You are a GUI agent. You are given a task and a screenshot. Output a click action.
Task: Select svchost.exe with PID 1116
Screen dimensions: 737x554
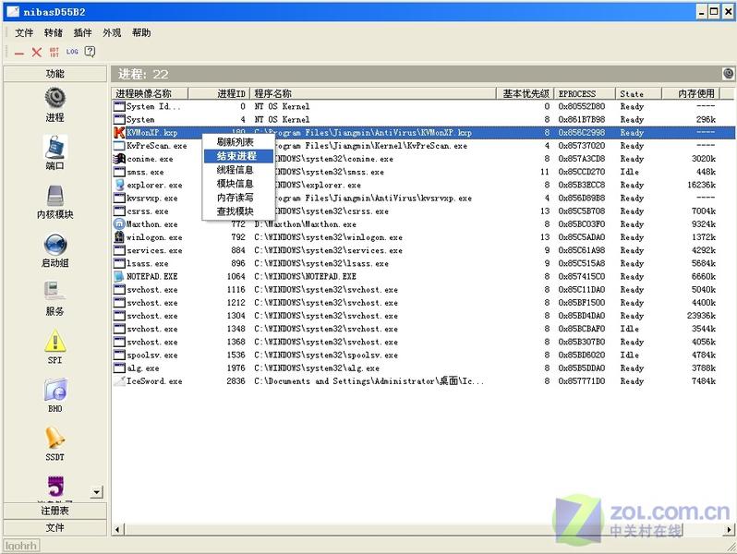[424, 289]
